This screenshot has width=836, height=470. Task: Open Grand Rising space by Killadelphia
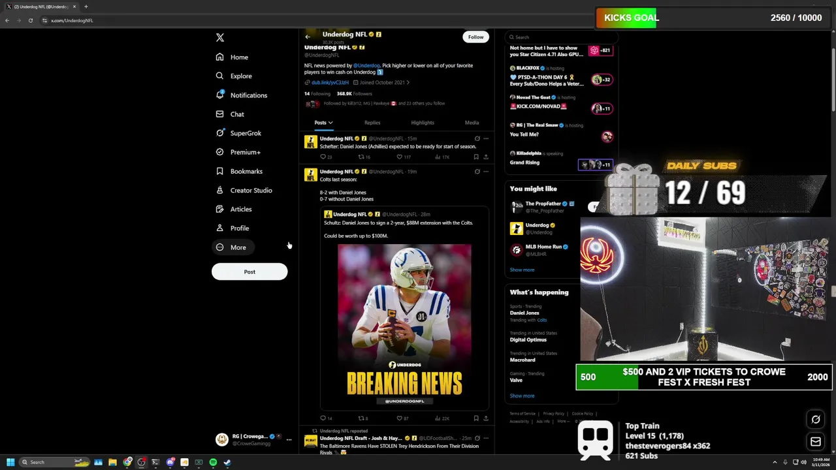[x=560, y=158]
